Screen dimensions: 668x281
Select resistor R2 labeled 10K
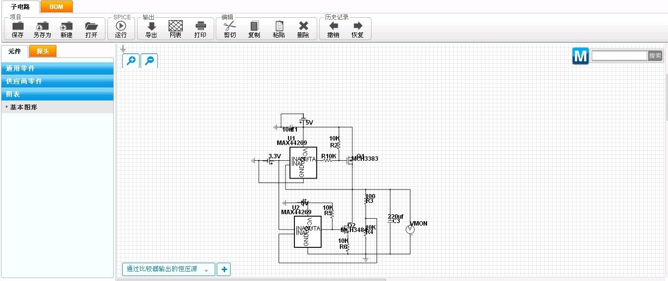[339, 144]
